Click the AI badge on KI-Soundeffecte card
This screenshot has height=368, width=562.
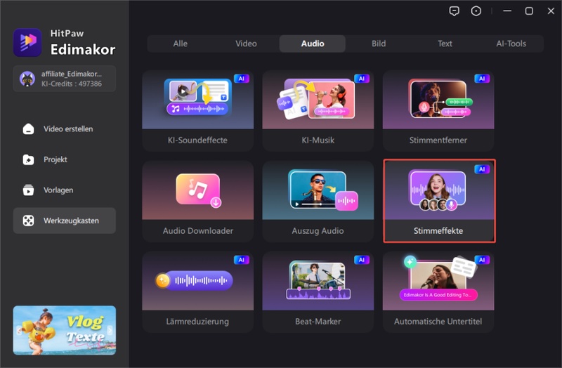point(241,79)
